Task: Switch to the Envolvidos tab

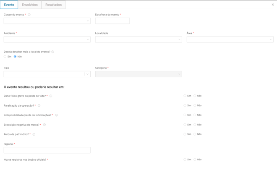Action: pyautogui.click(x=30, y=5)
